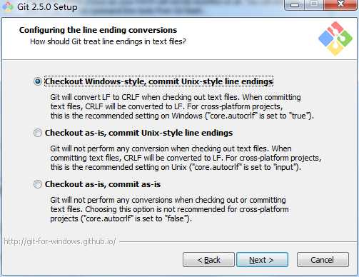The width and height of the screenshot is (359, 277).
Task: Select the Checkout Windows-style radio button
Action: 38,81
